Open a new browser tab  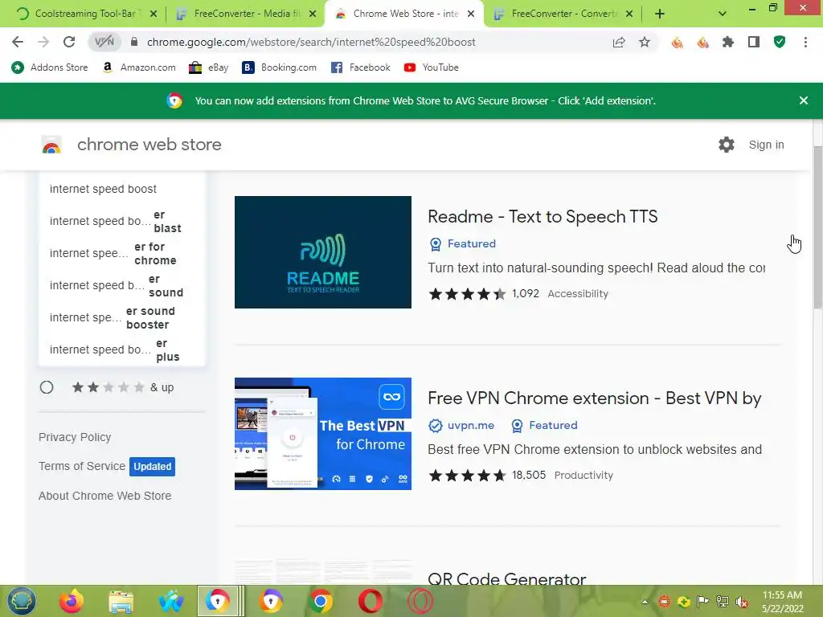point(660,14)
